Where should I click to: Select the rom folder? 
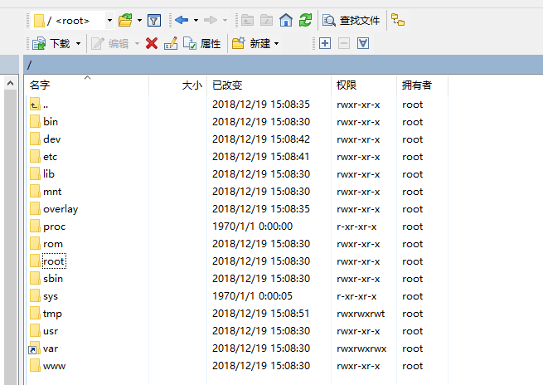pos(46,244)
